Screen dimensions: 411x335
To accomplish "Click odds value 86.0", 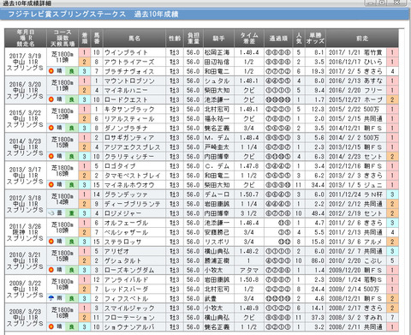I will (318, 260).
